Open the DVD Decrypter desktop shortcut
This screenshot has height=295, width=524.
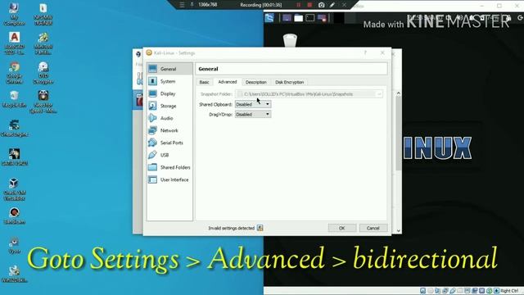[x=43, y=73]
